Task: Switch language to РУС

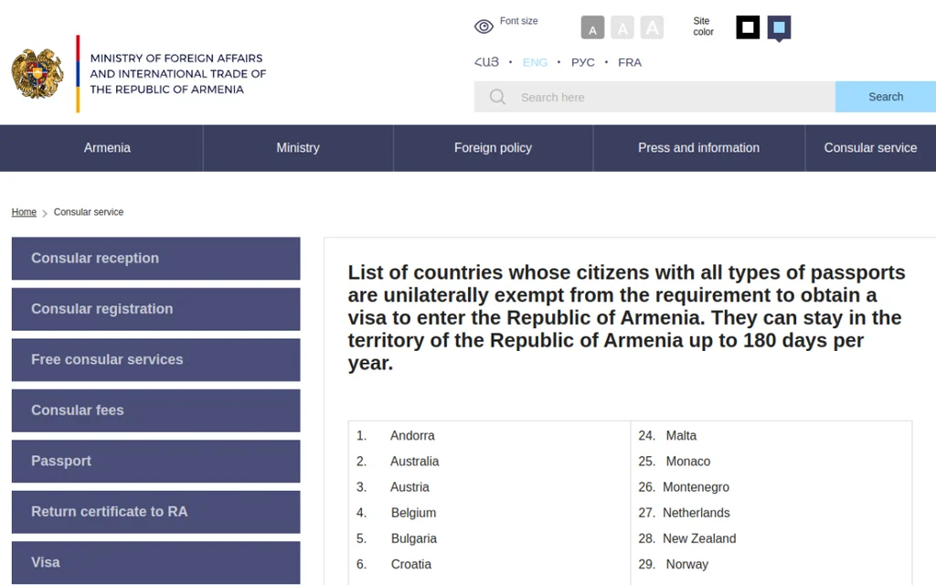Action: [582, 62]
